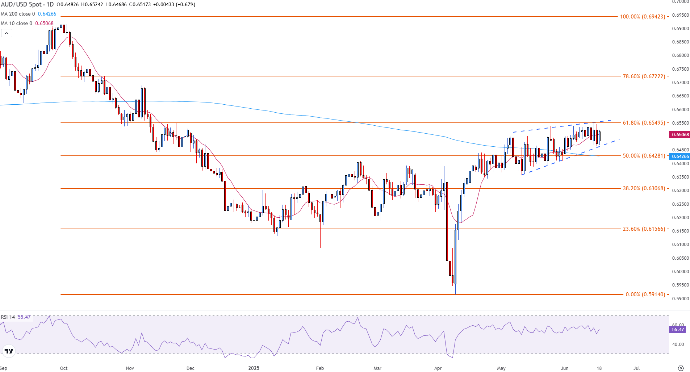Click the blue 0.64266 price axis label
690x372 pixels.
pyautogui.click(x=680, y=156)
